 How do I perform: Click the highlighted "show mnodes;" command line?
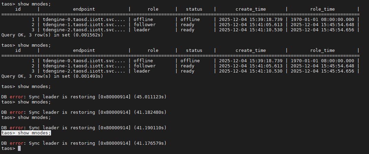26,133
